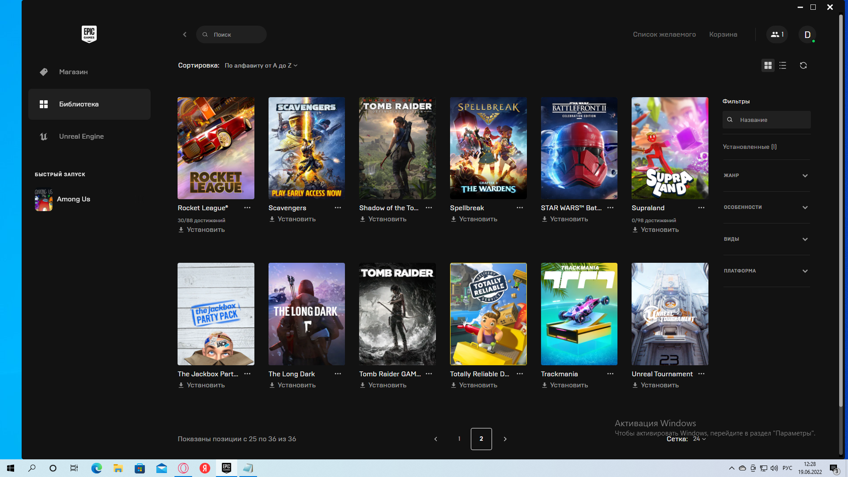
Task: Open Список желаемого
Action: click(664, 34)
